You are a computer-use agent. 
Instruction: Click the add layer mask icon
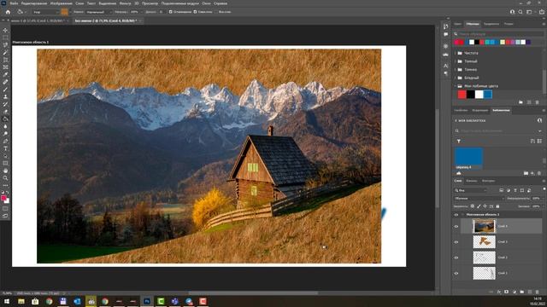pyautogui.click(x=506, y=292)
